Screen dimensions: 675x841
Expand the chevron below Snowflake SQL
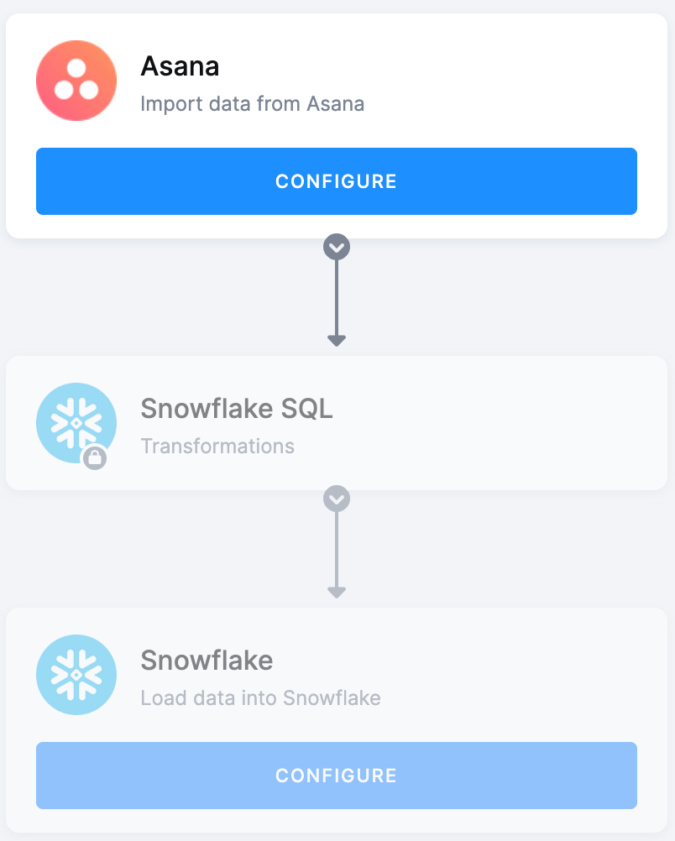coord(336,497)
